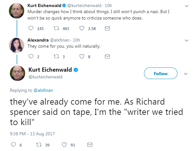Like the main tweet with 93 likes
The height and width of the screenshot is (151, 194).
(x=64, y=145)
